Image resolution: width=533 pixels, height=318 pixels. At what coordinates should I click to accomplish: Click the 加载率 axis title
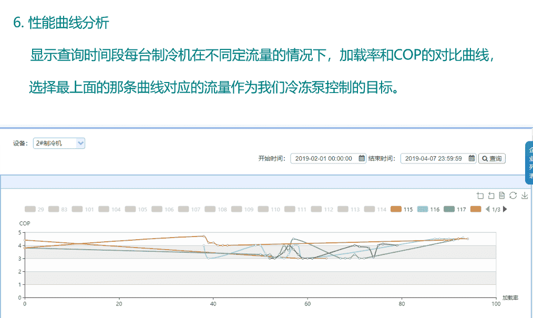(x=510, y=298)
